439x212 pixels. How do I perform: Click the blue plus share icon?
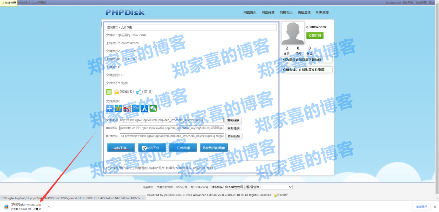pos(110,108)
